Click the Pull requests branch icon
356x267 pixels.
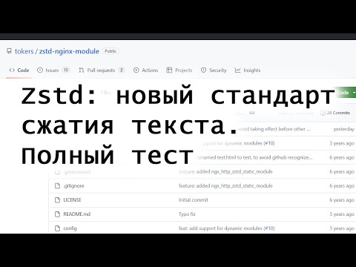click(82, 70)
